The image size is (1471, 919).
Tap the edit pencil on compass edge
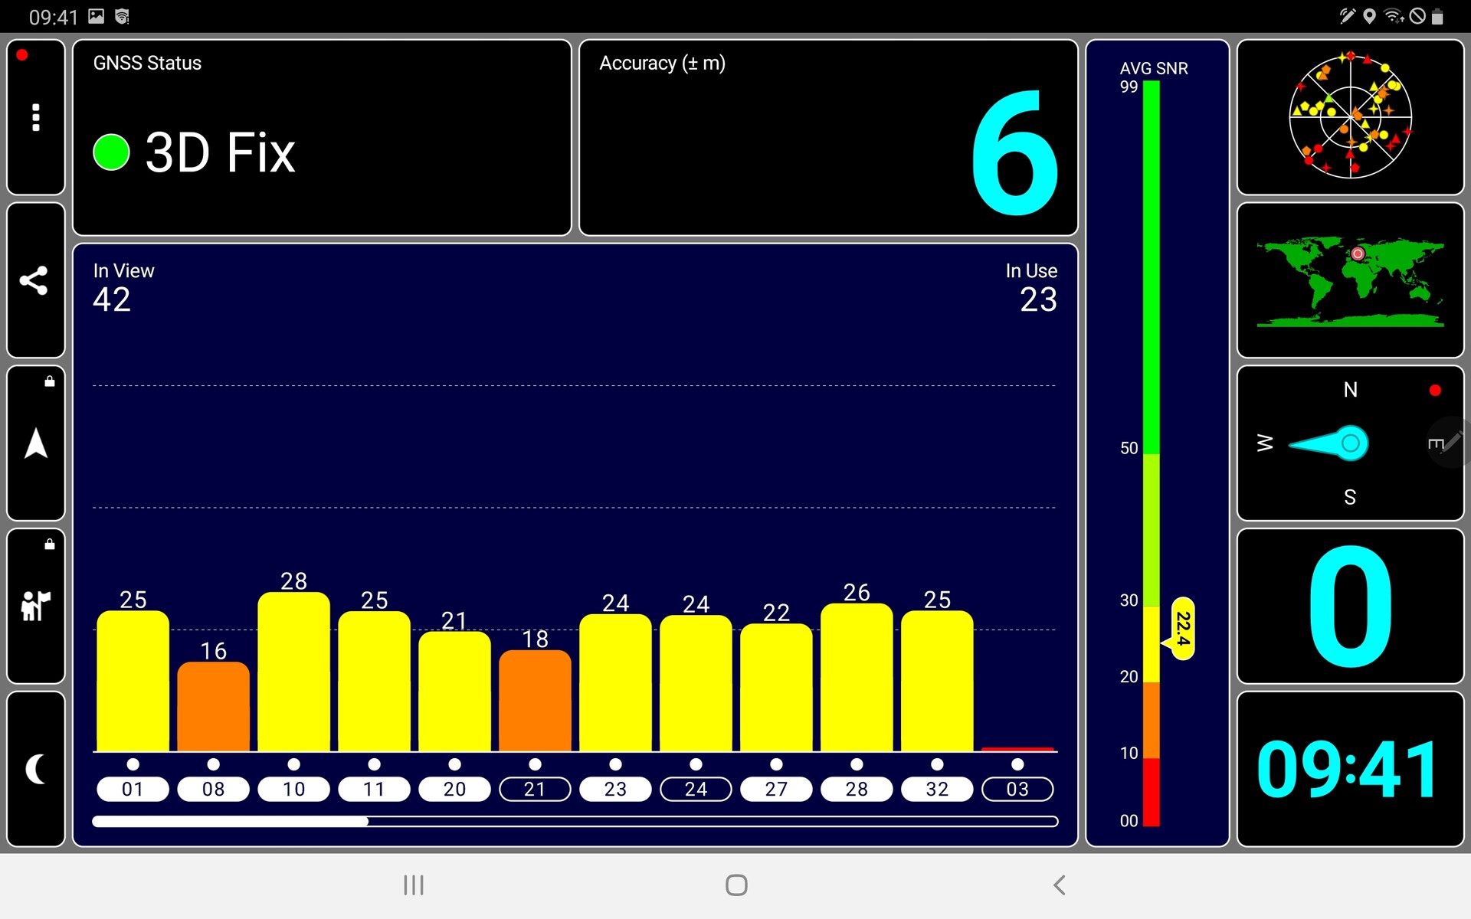click(x=1450, y=442)
